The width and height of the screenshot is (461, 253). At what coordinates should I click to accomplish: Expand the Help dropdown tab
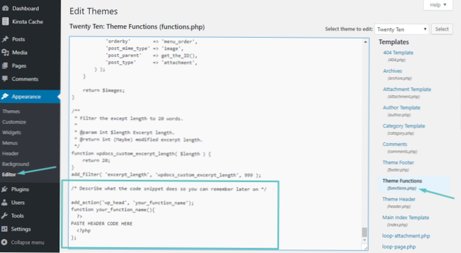(x=438, y=5)
